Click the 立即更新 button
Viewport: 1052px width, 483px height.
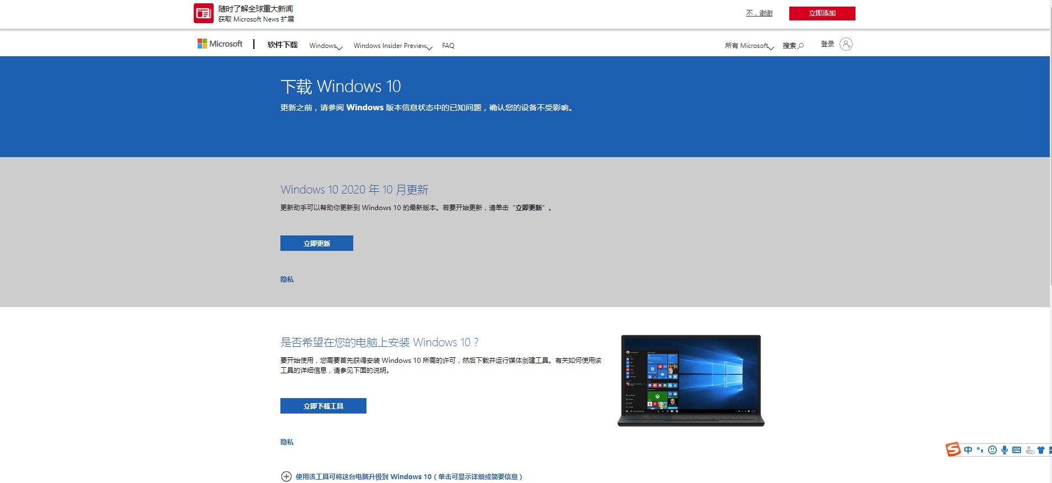point(317,243)
